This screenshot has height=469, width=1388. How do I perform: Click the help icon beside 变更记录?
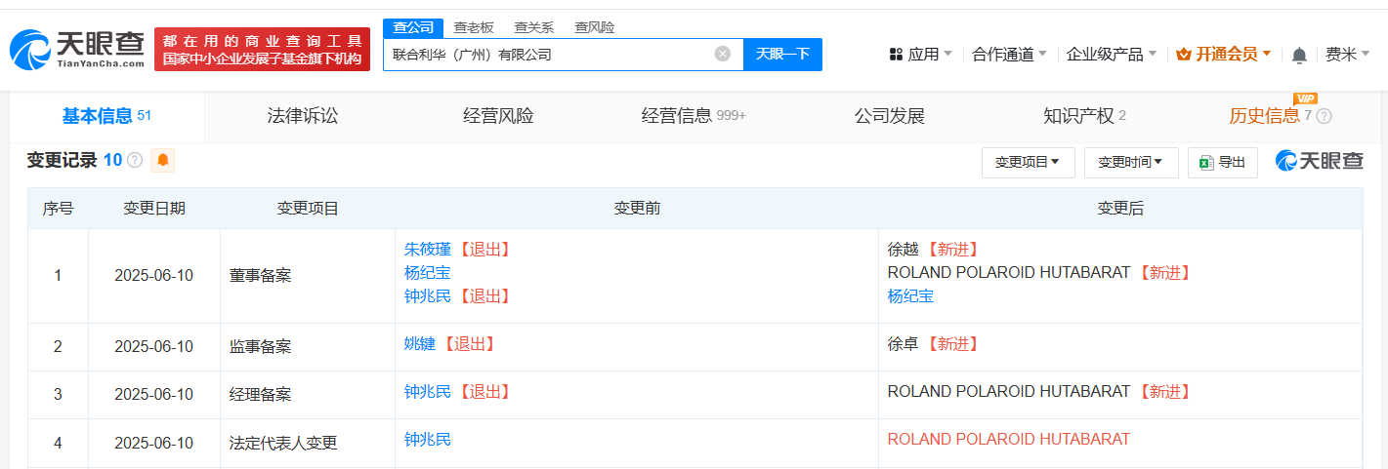click(135, 160)
